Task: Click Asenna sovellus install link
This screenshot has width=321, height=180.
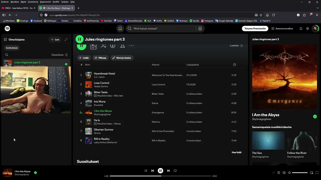Action: (x=282, y=28)
